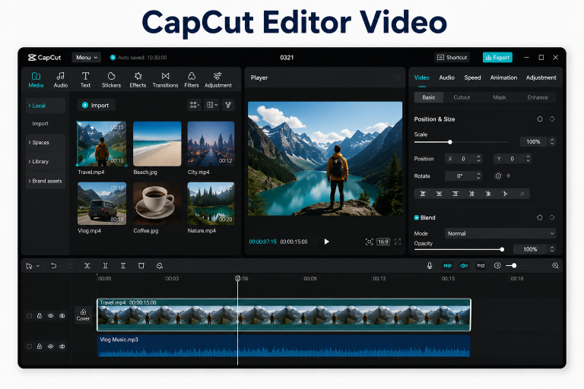Expand the Library section
Screen dimensions: 584x389
[46, 162]
